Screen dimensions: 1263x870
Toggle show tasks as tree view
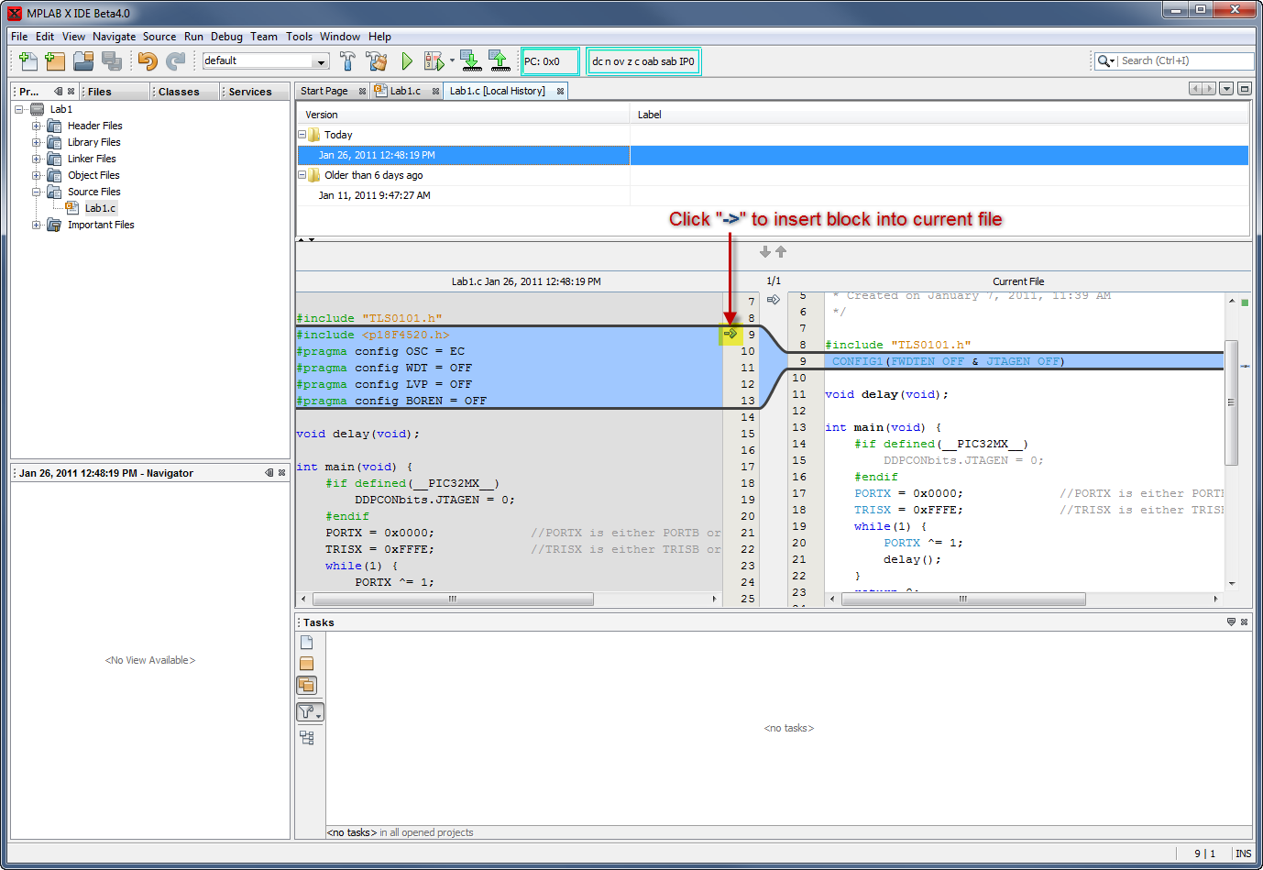[x=307, y=738]
